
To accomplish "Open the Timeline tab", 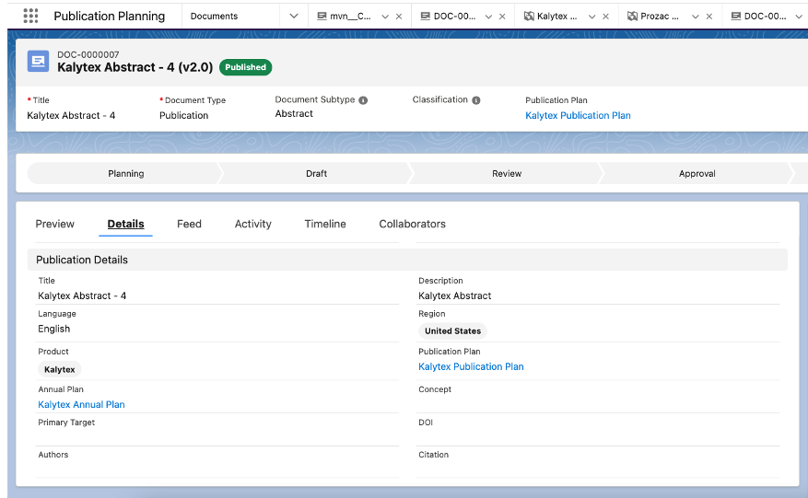I will pyautogui.click(x=325, y=224).
